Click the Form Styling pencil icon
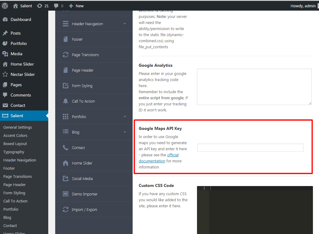319x234 pixels. [65, 86]
